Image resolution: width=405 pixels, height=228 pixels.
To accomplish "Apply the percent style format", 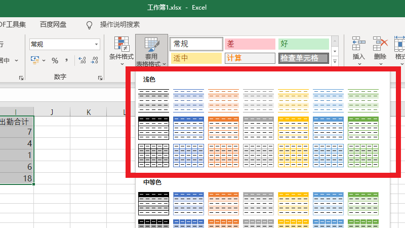I will coord(55,61).
